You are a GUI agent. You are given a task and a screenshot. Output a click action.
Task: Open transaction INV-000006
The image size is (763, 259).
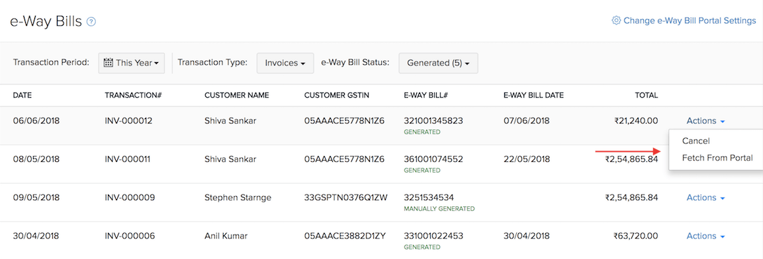click(x=130, y=236)
